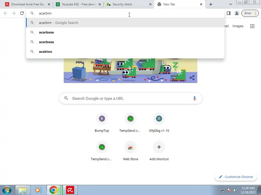Open the taskbar clock showing 11:28 AM
The image size is (261, 195).
tap(248, 190)
